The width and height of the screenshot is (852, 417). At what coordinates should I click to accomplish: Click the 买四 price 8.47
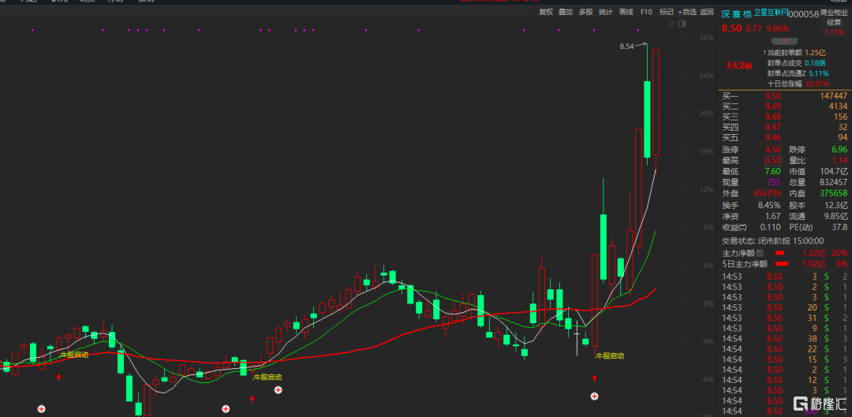772,126
